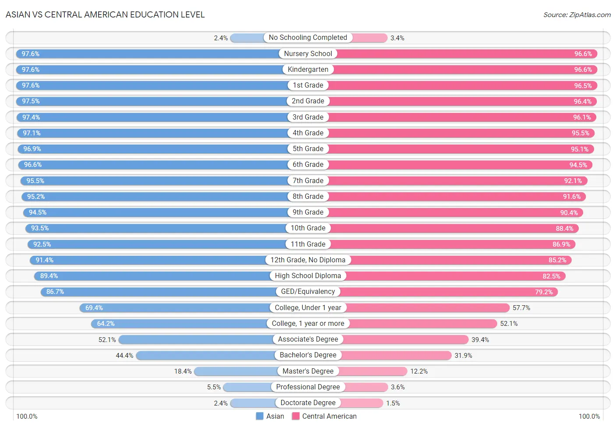Click the Asian legend label
The width and height of the screenshot is (616, 427).
click(275, 416)
